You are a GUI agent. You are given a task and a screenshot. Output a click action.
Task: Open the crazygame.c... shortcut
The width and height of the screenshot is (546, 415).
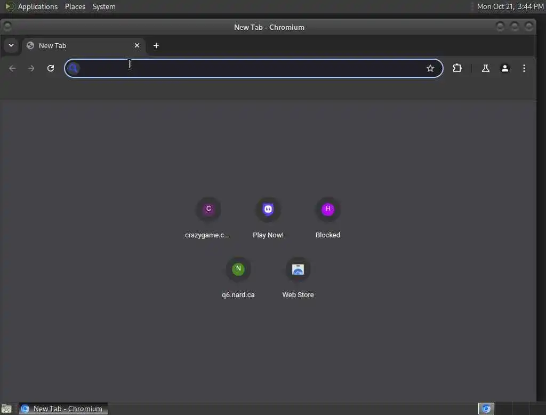(x=208, y=219)
